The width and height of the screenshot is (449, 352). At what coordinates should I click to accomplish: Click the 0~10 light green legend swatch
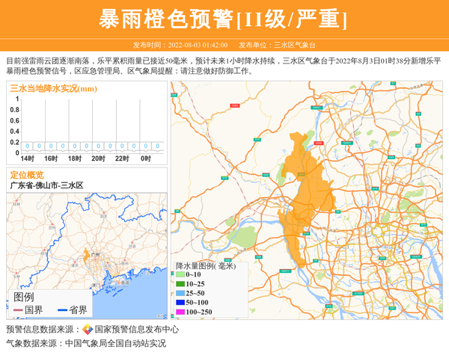[180, 275]
